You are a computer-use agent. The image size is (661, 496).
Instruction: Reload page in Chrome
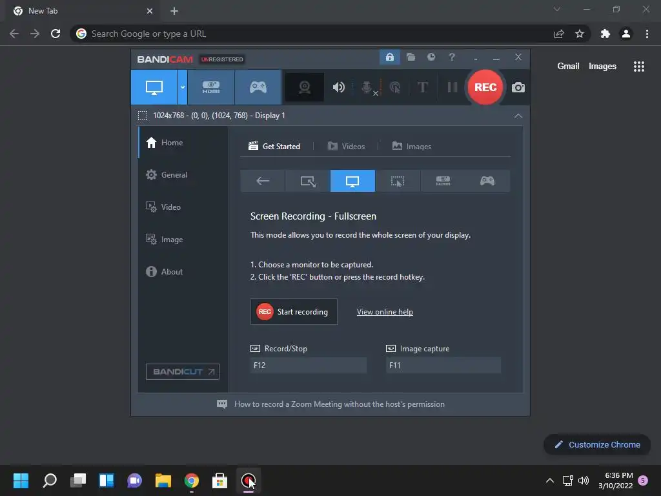[x=56, y=34]
